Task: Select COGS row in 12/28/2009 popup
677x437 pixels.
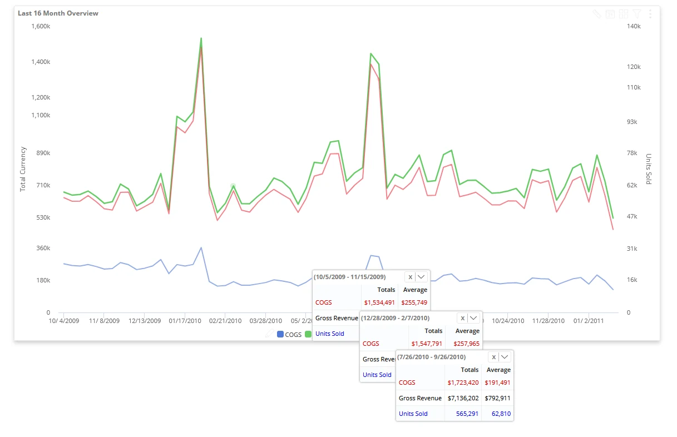Action: 421,344
